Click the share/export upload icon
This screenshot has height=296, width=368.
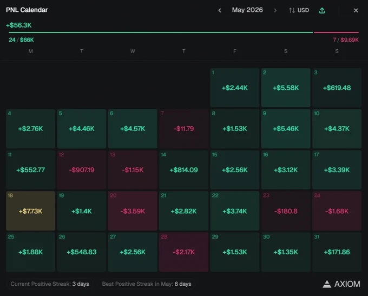[x=322, y=10]
